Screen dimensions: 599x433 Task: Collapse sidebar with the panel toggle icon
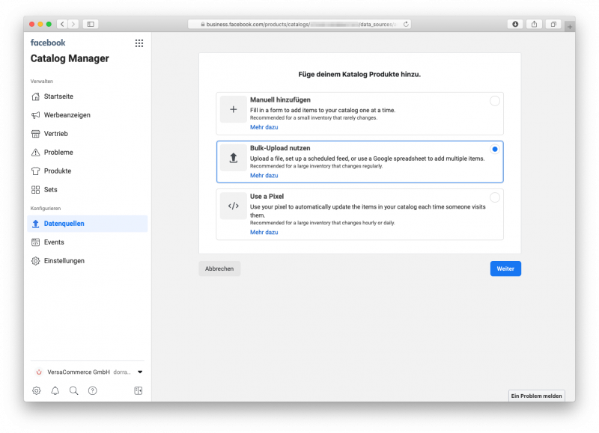[x=139, y=390]
